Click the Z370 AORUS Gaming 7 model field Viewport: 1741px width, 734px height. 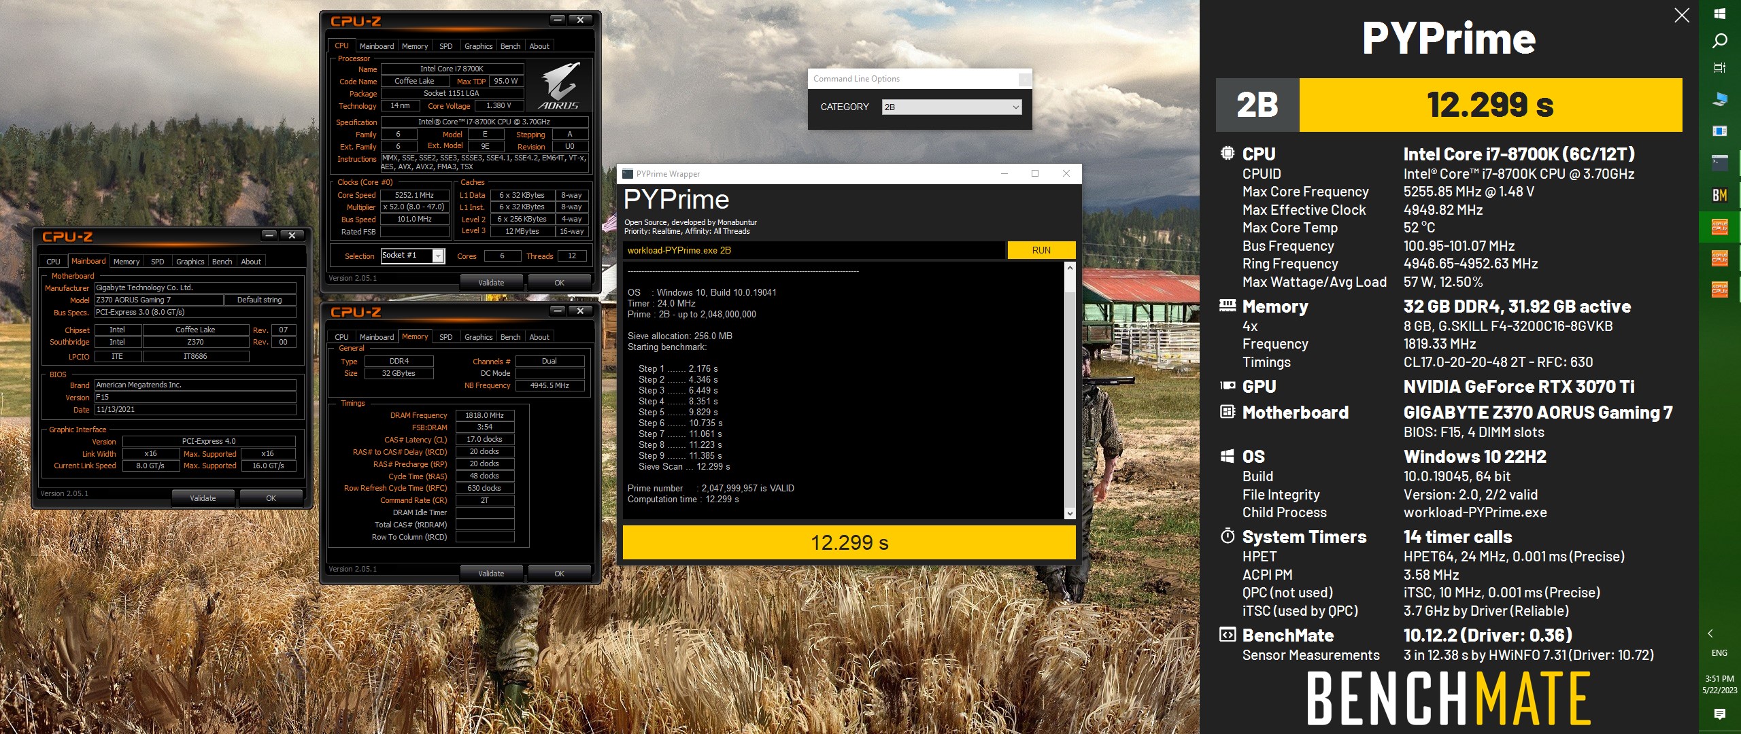pos(159,300)
